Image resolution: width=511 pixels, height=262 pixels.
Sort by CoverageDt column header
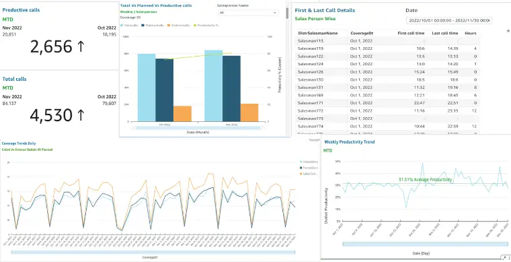362,33
